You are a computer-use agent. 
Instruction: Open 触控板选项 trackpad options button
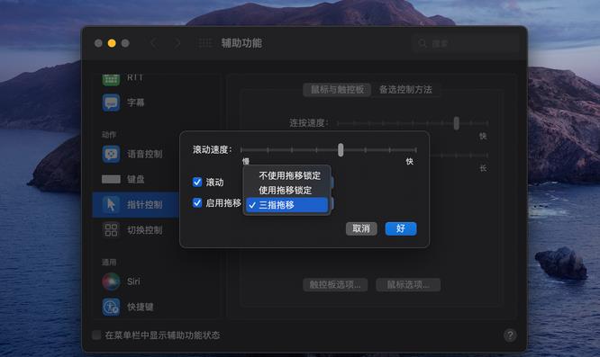[x=335, y=285]
